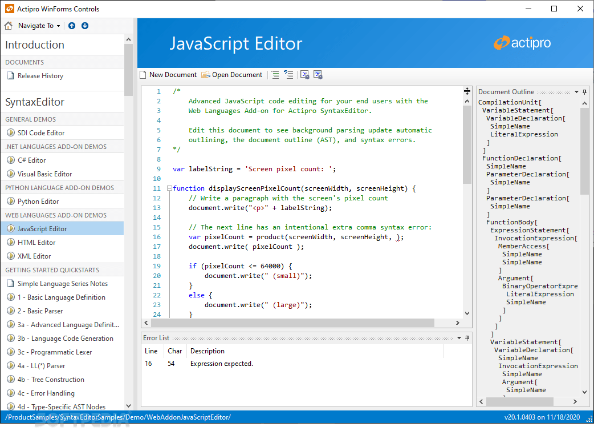Open Error List panel options dropdown
The width and height of the screenshot is (594, 435).
click(459, 338)
